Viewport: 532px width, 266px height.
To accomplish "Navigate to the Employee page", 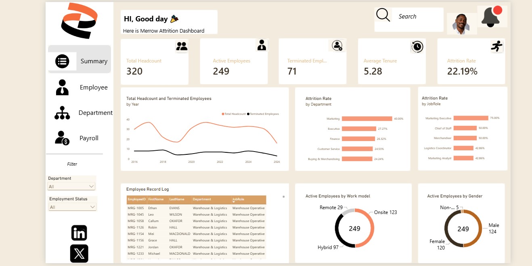I will (x=94, y=87).
